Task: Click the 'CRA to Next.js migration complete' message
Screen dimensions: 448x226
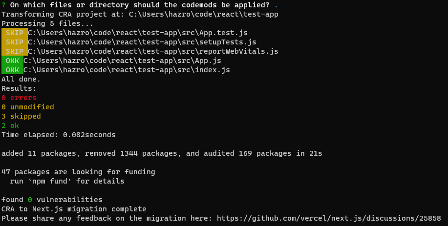Action: 74,209
